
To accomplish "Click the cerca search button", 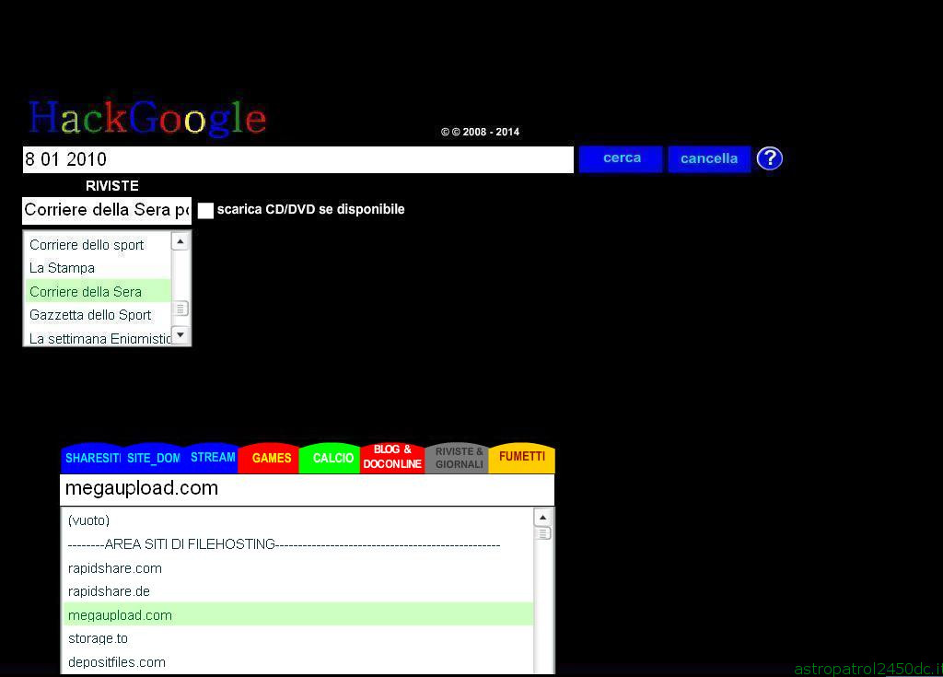I will tap(621, 158).
